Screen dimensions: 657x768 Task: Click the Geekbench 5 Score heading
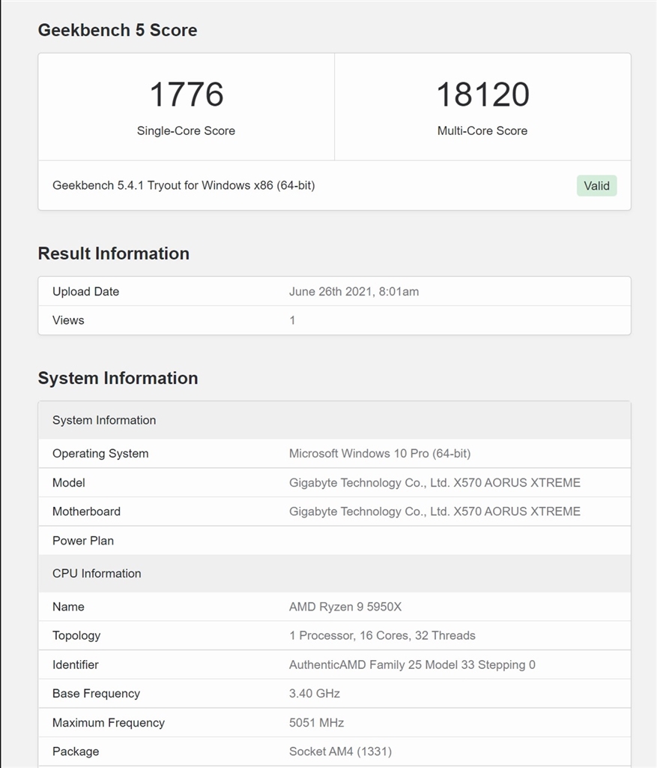[x=118, y=30]
